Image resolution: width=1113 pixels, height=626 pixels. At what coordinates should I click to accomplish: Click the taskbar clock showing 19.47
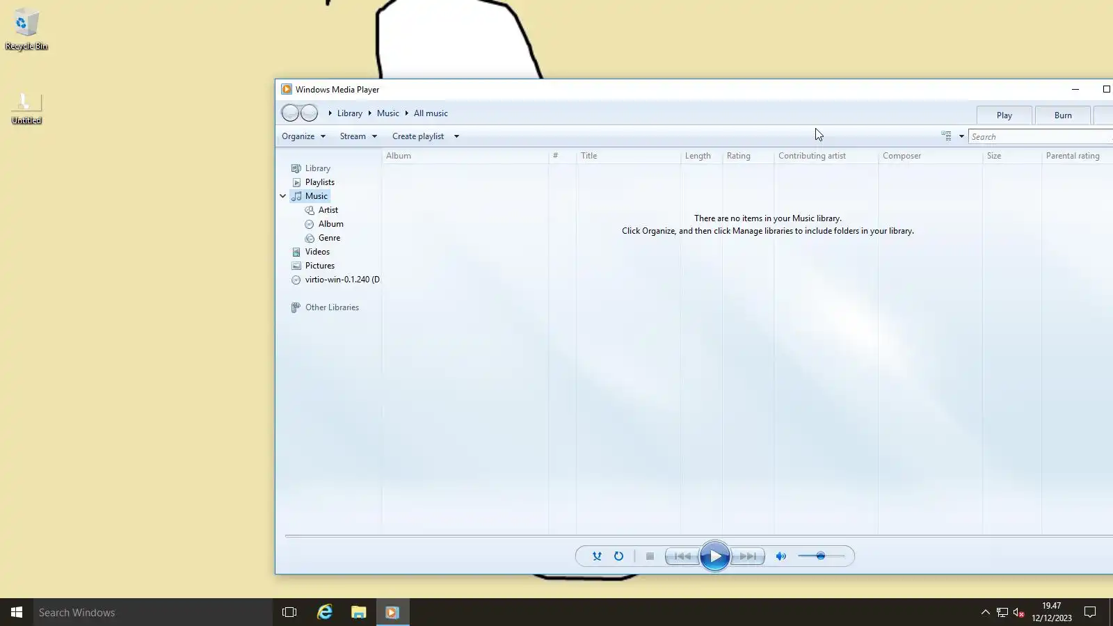(x=1052, y=612)
